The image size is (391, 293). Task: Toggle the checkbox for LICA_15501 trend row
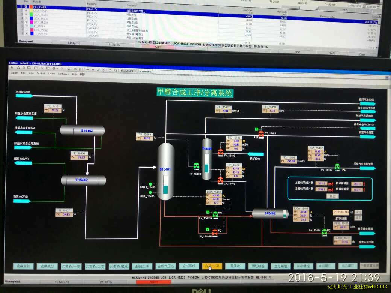pos(26,11)
